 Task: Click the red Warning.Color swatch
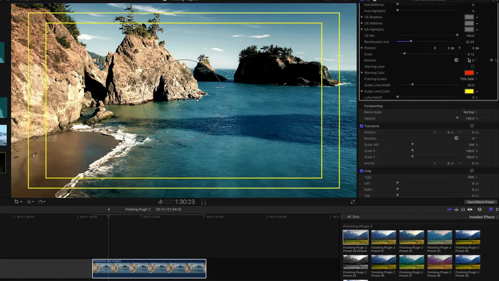click(x=469, y=73)
